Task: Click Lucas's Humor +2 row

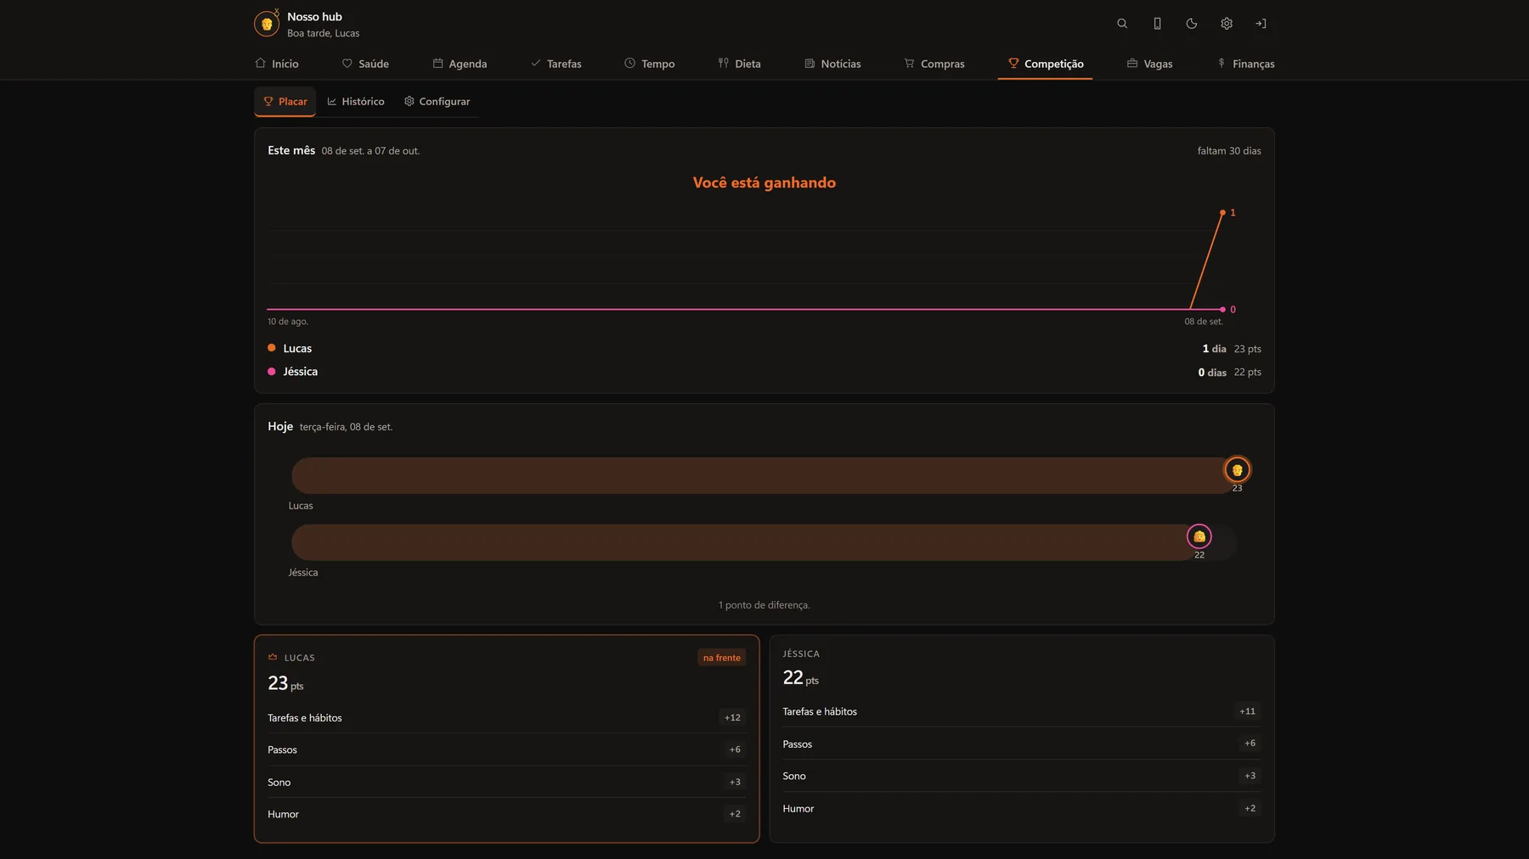Action: click(506, 814)
